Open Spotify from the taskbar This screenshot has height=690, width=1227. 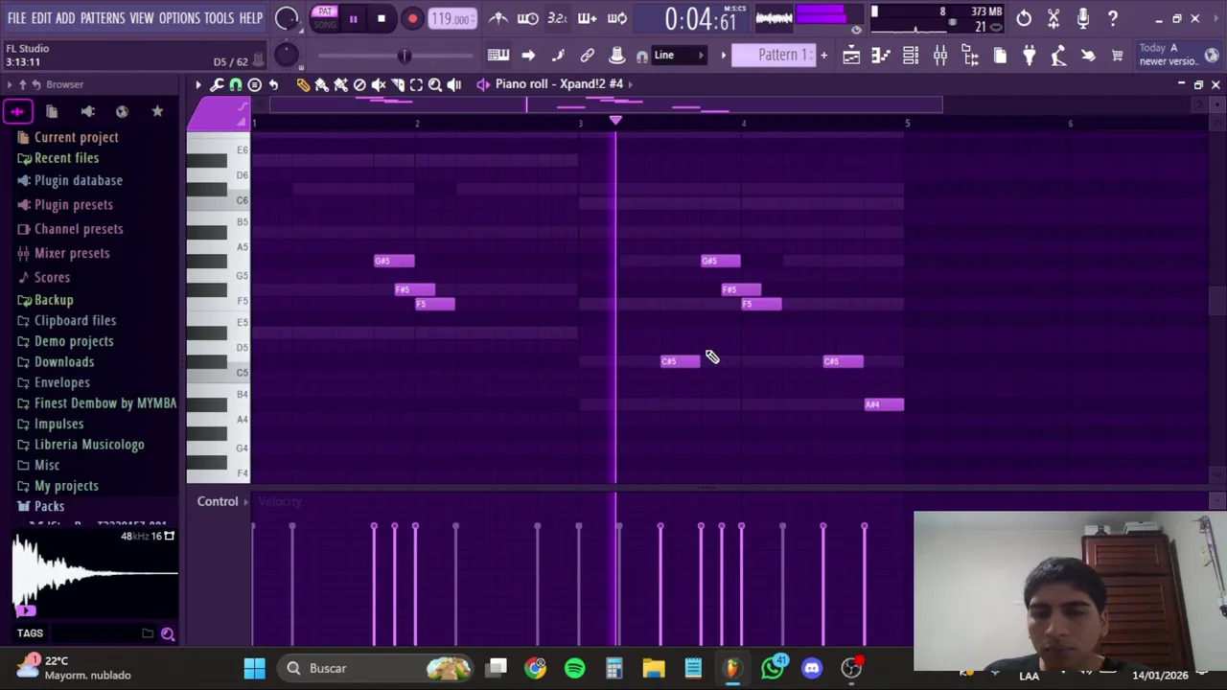coord(575,668)
